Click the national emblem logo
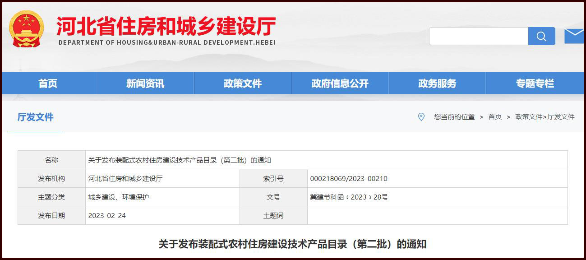Screen dimensions: 586x260 pos(27,28)
